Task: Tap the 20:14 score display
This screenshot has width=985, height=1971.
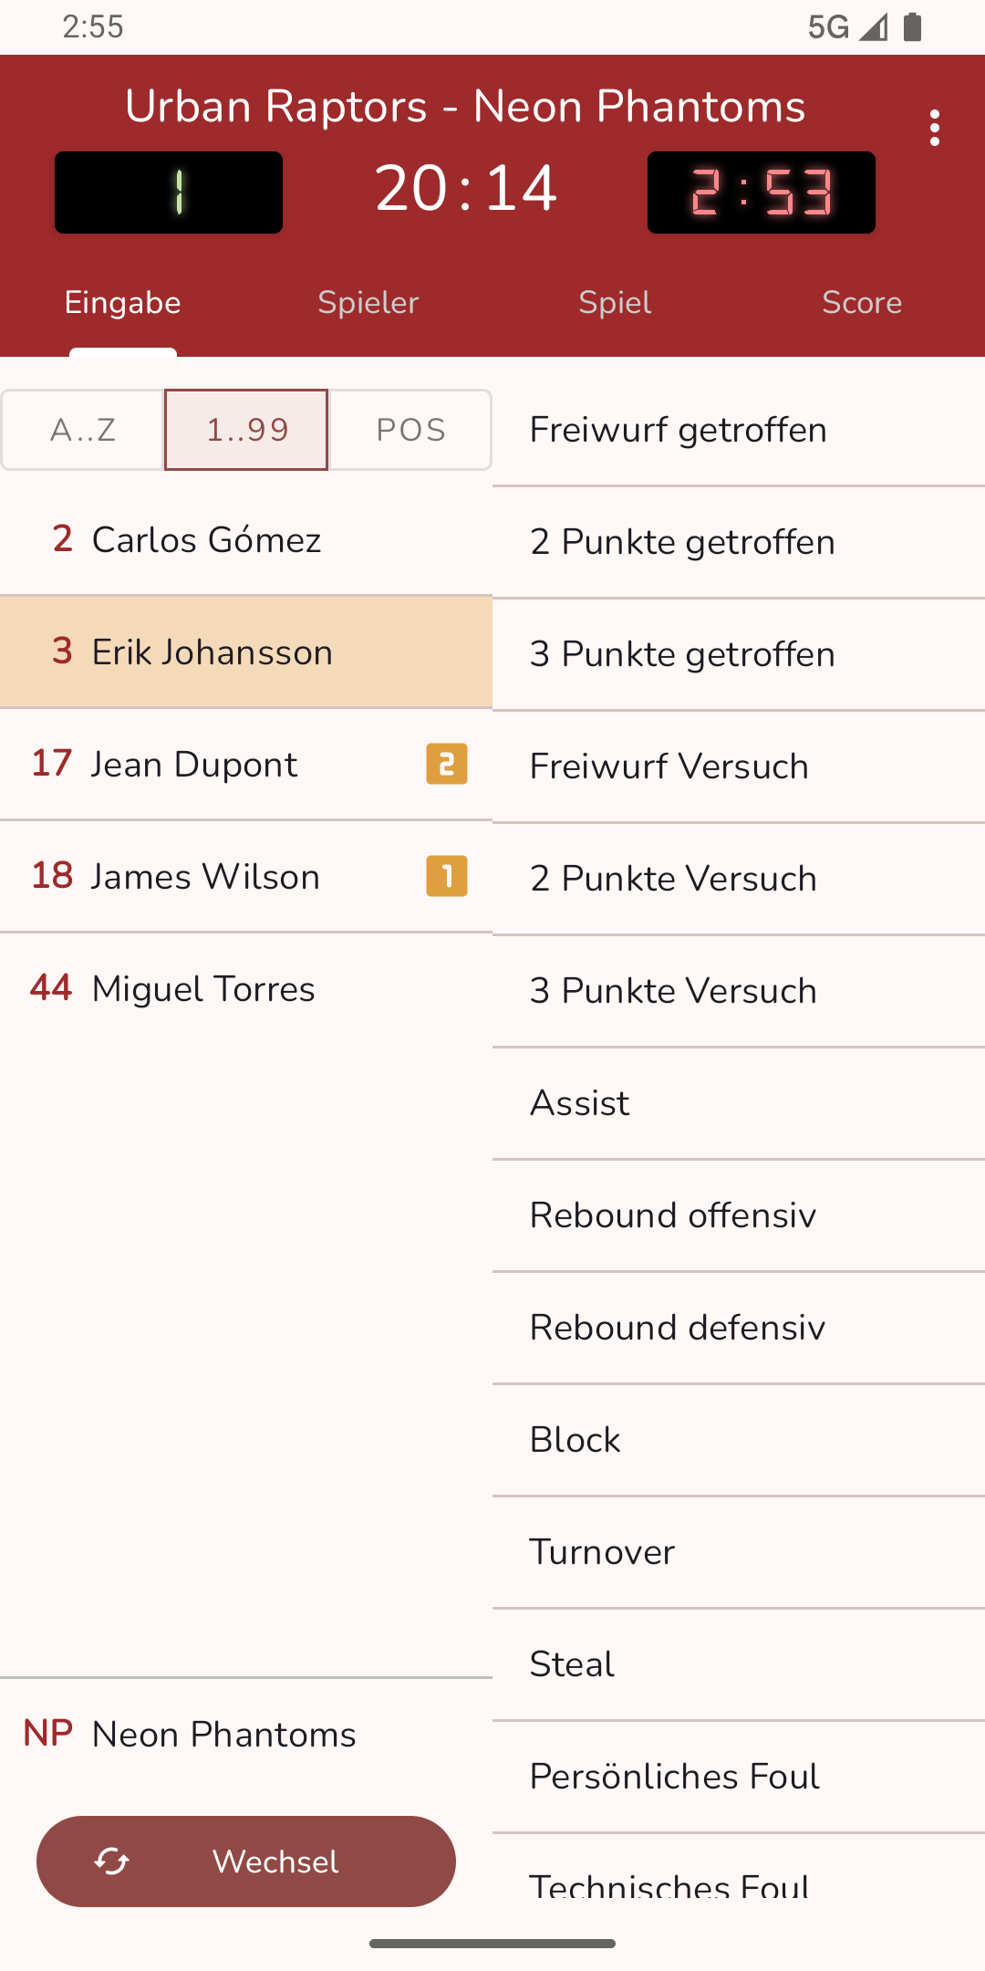Action: tap(465, 189)
